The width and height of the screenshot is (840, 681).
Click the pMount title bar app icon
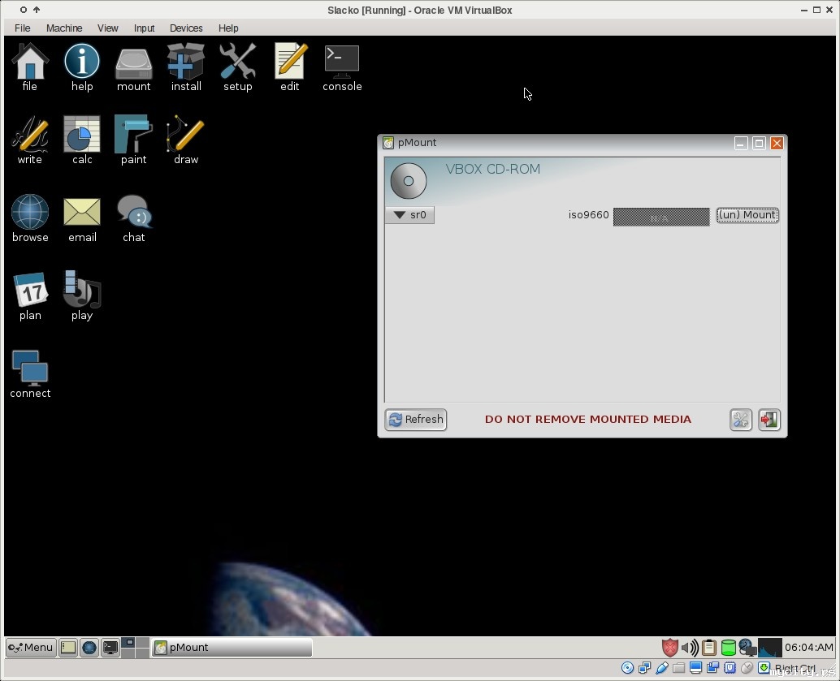point(388,142)
